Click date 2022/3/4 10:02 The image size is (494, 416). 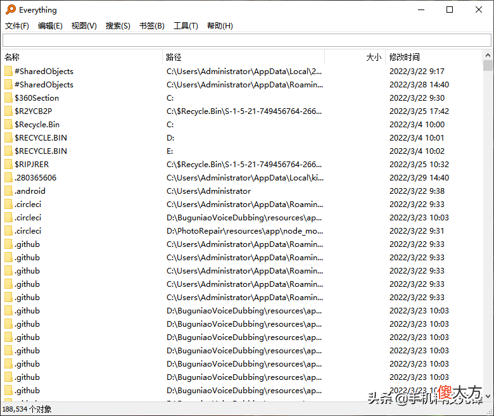pyautogui.click(x=417, y=151)
